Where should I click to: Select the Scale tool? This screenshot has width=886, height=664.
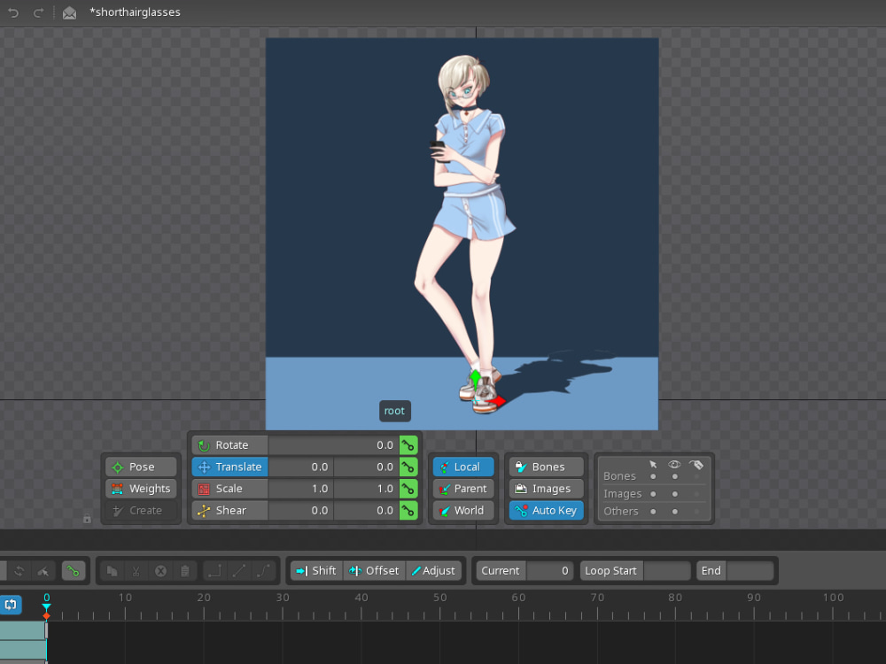coord(229,488)
